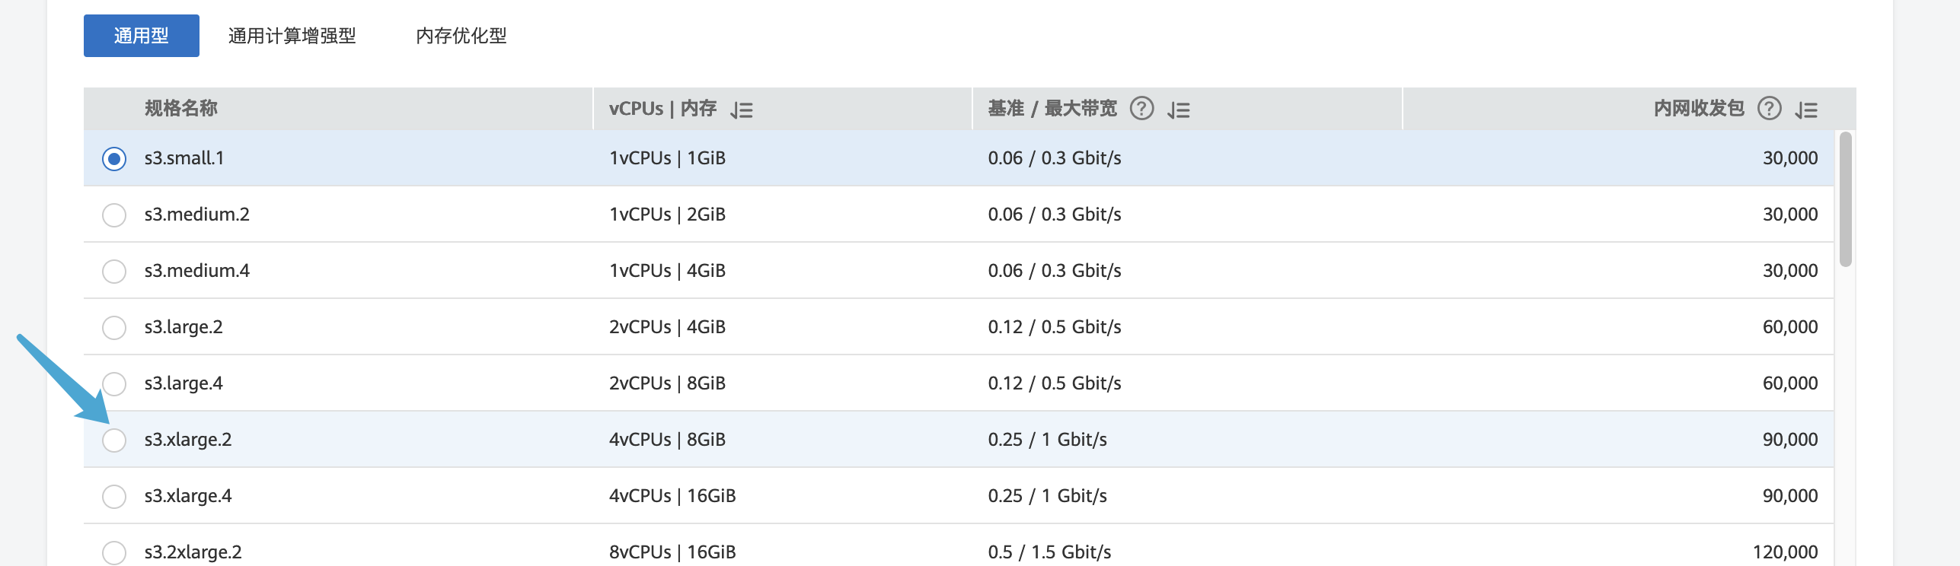Click the 1vCPUs | 1GiB cell
The width and height of the screenshot is (1960, 566).
[x=668, y=158]
